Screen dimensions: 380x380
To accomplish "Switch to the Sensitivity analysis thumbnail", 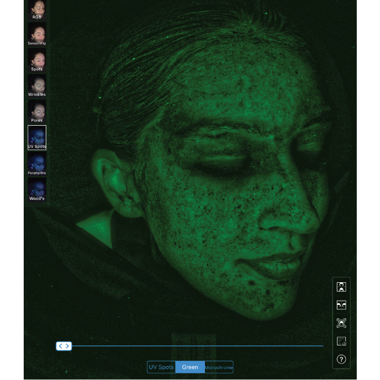I will coord(37,34).
